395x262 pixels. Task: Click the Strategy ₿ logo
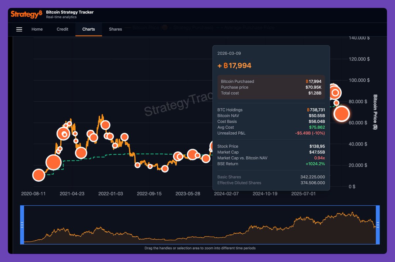[x=26, y=14]
